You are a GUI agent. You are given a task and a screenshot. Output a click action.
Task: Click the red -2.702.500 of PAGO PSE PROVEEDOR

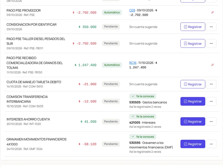pos(84,13)
